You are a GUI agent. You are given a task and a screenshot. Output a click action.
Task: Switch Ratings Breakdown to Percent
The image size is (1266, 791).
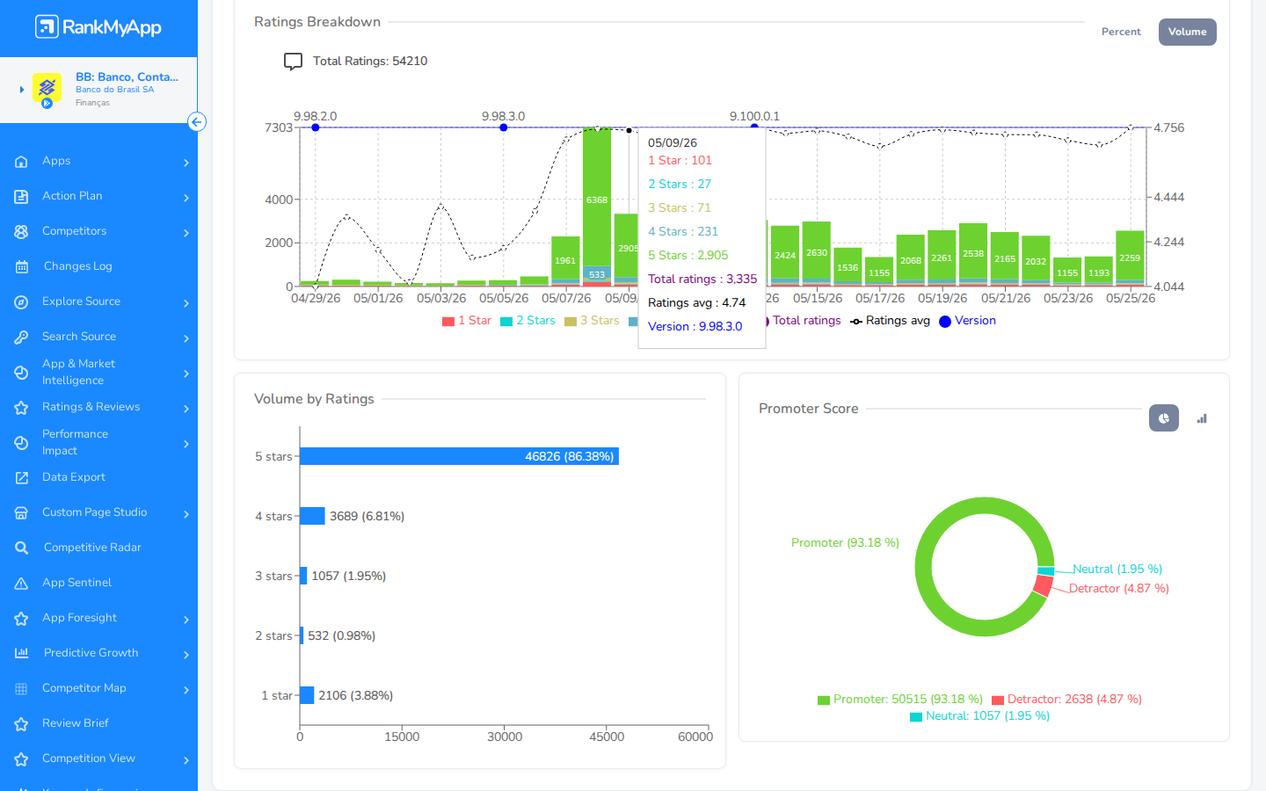point(1121,32)
